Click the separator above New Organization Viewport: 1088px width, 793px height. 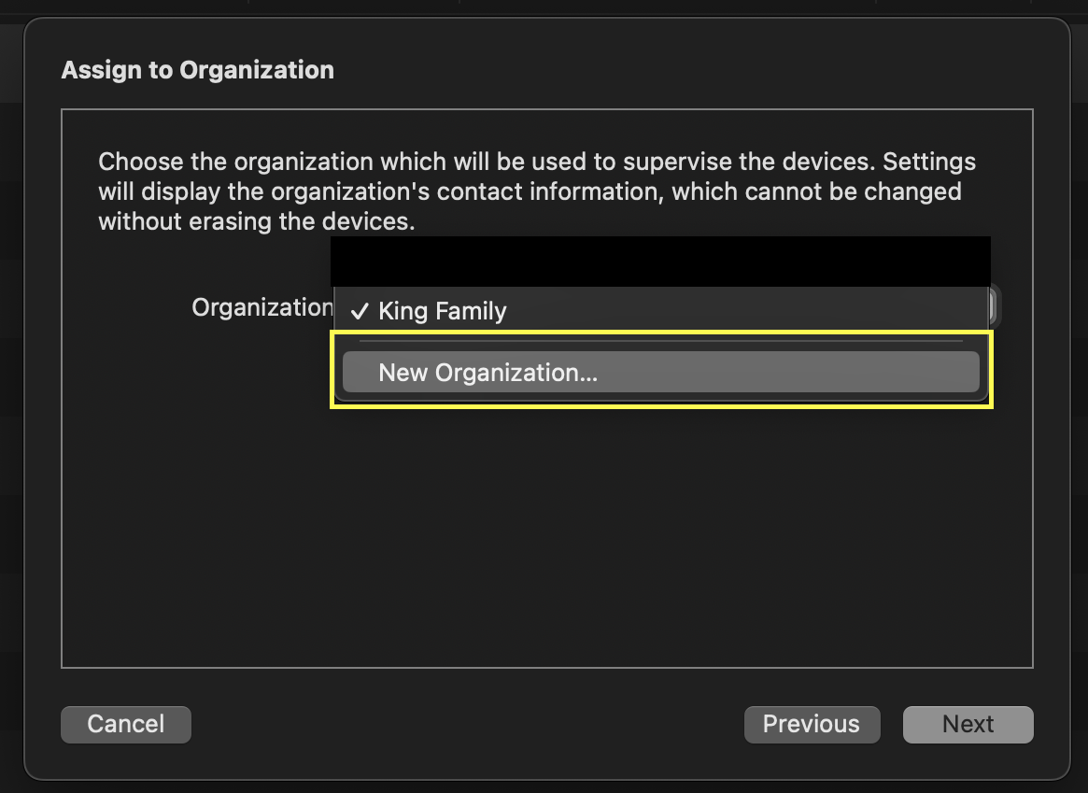pyautogui.click(x=660, y=342)
